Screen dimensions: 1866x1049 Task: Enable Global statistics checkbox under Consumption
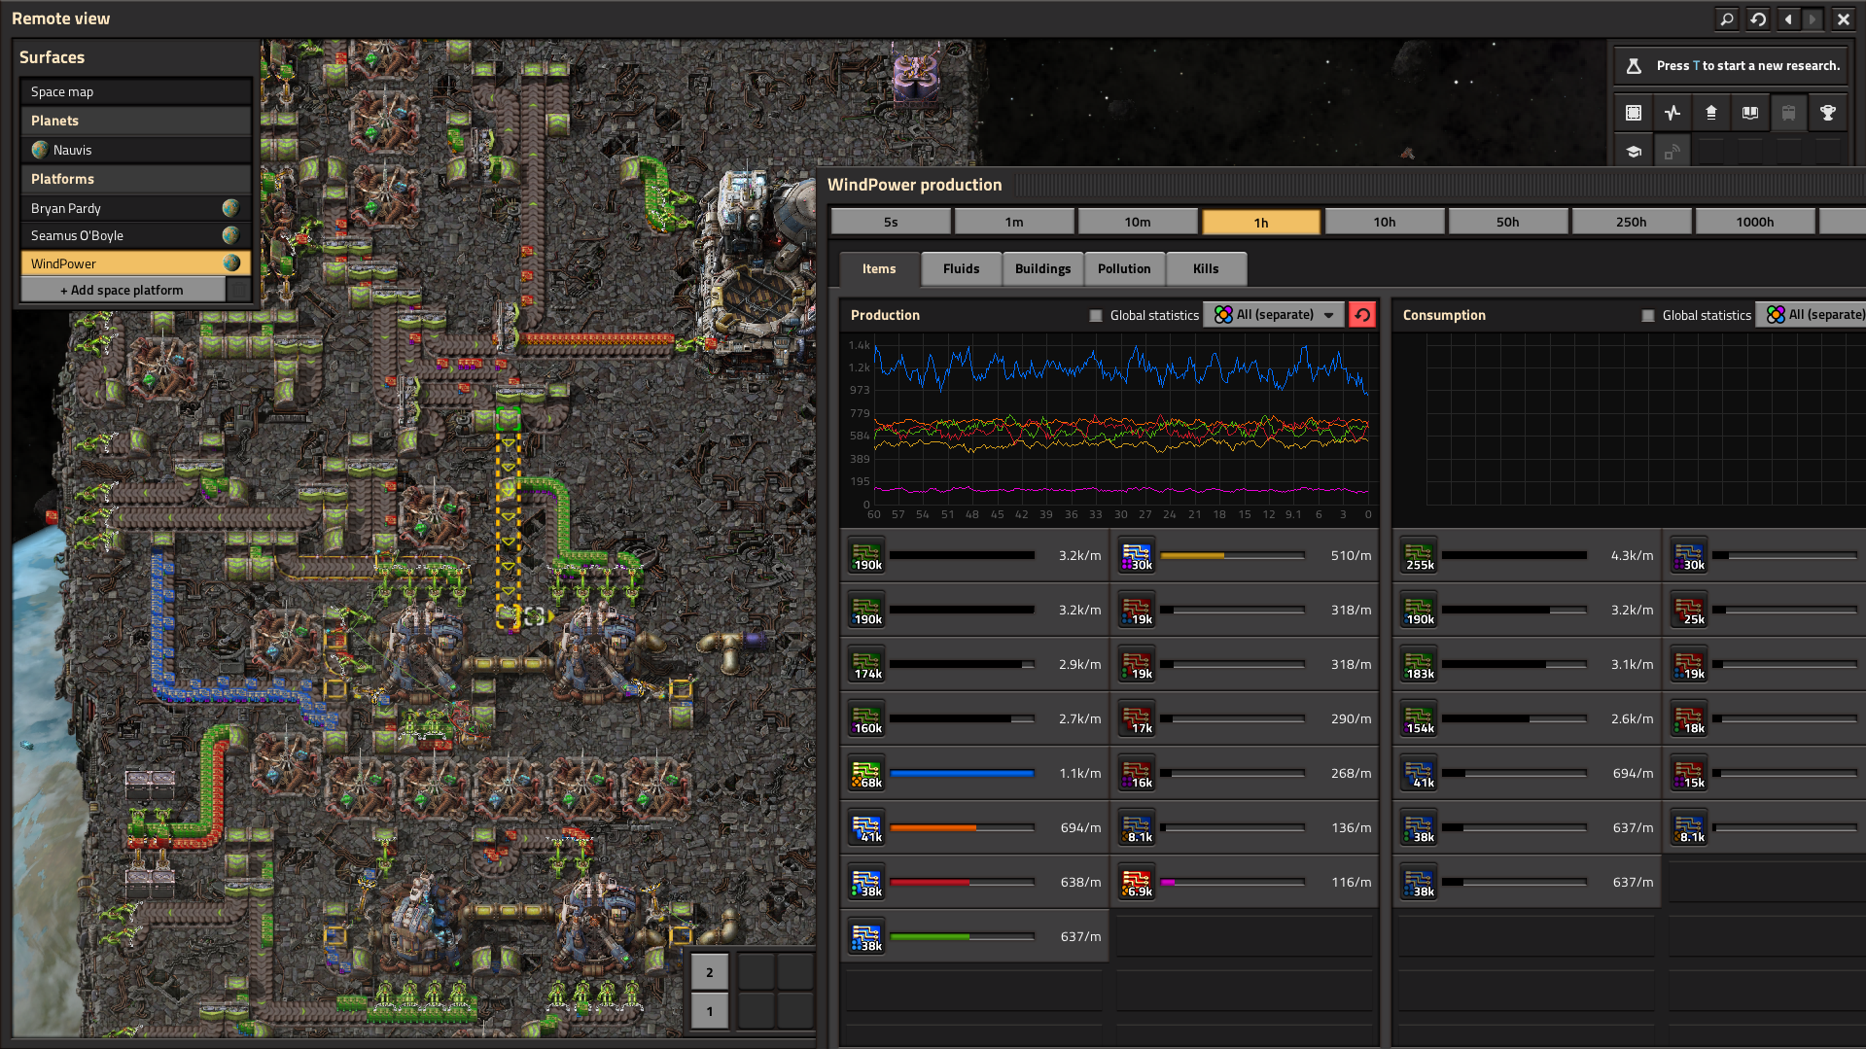coord(1648,315)
